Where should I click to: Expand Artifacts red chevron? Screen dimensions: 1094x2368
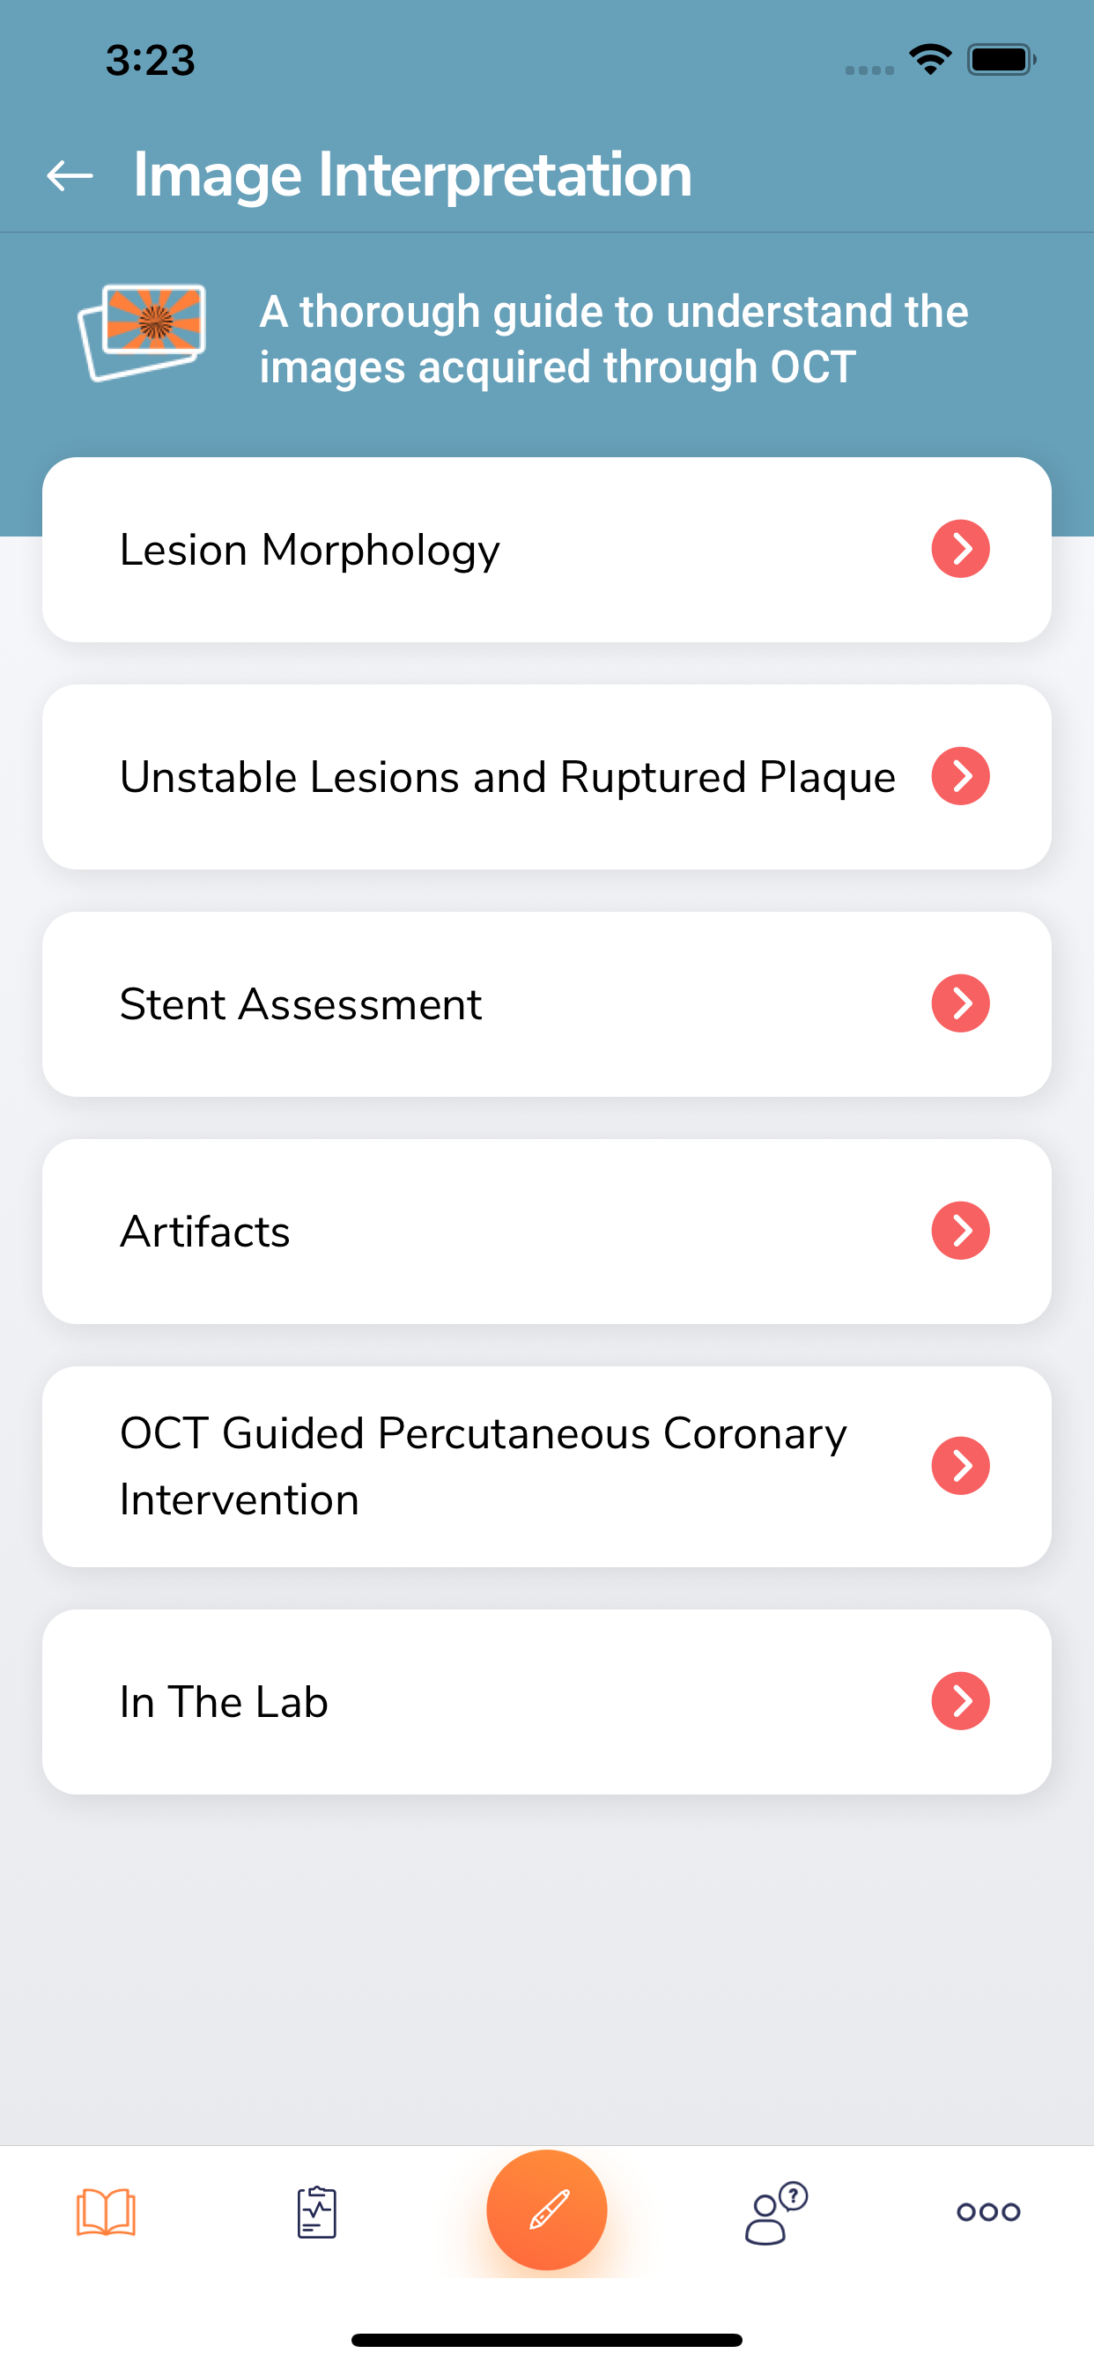click(961, 1230)
